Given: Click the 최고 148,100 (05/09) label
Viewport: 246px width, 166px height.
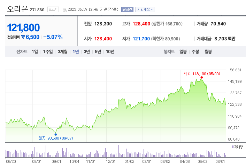Looking at the screenshot, I should click(202, 74).
